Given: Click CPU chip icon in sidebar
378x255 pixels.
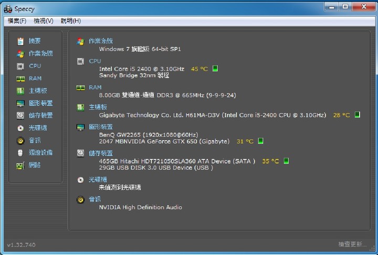Looking at the screenshot, I should pyautogui.click(x=20, y=66).
